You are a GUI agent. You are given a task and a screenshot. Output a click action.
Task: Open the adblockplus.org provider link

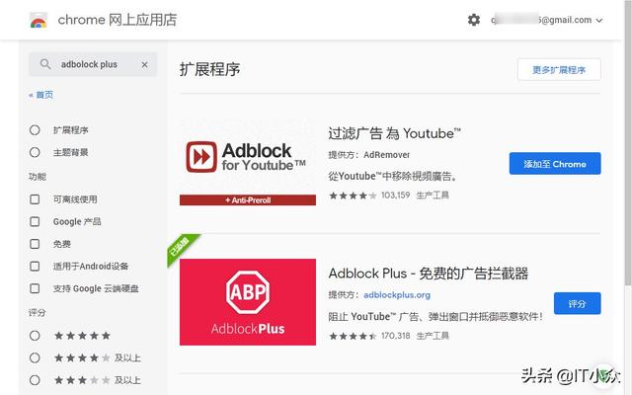point(397,295)
